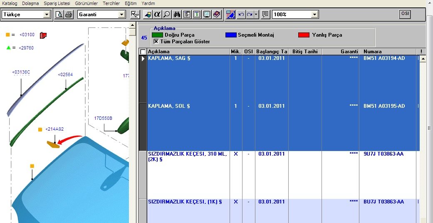Open the Türkçe language dropdown
433x223 pixels.
tap(47, 15)
